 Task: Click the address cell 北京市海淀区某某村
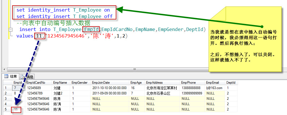coord(162,88)
